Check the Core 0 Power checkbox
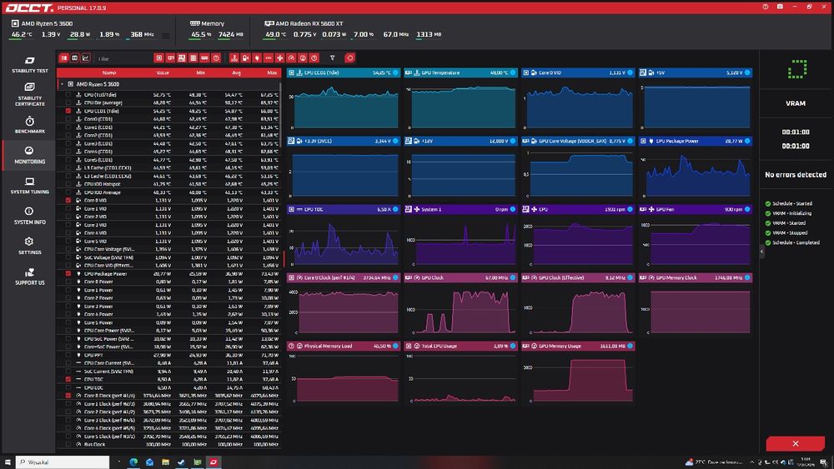This screenshot has height=469, width=834. [68, 282]
